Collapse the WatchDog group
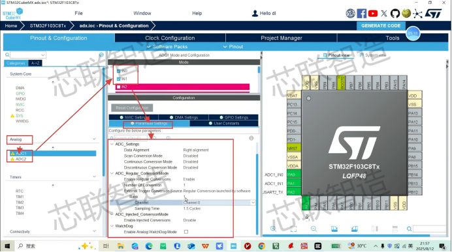This screenshot has height=252, width=452. (x=112, y=226)
